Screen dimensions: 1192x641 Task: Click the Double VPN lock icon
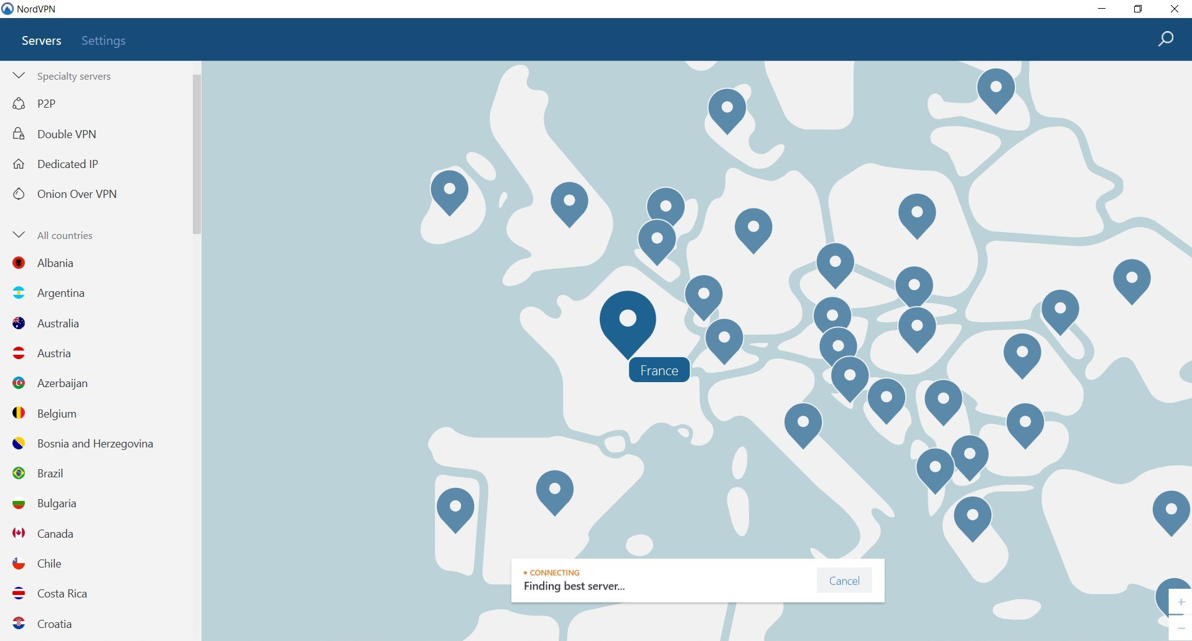(19, 134)
